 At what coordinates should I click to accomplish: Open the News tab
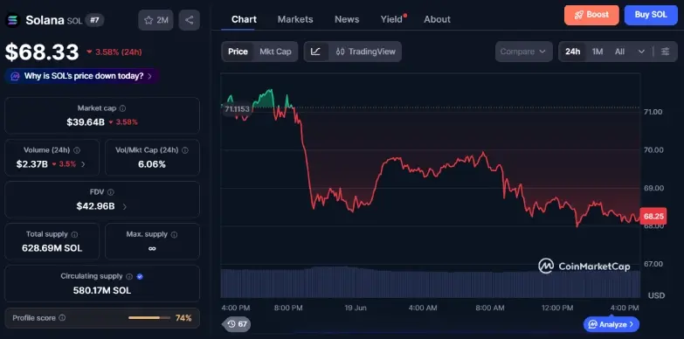[x=347, y=19]
